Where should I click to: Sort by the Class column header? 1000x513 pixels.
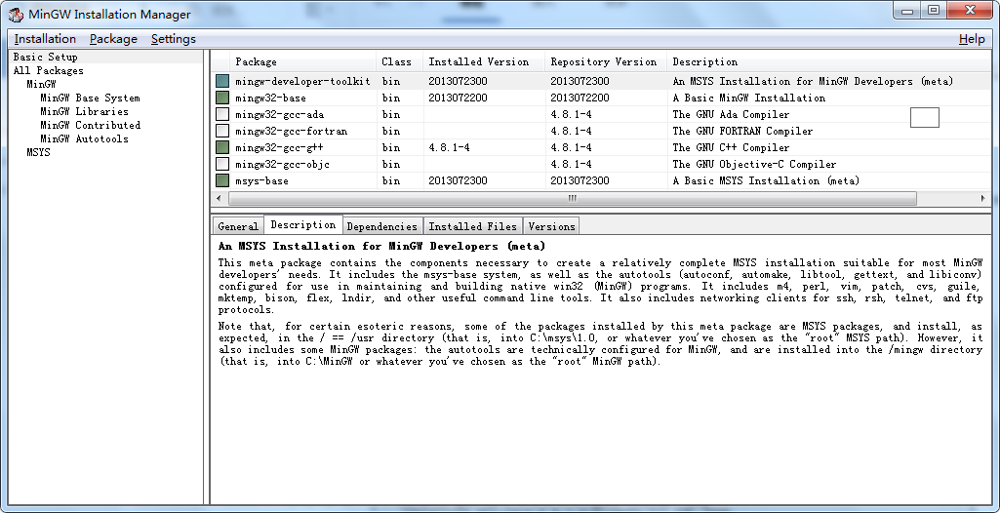[x=399, y=61]
